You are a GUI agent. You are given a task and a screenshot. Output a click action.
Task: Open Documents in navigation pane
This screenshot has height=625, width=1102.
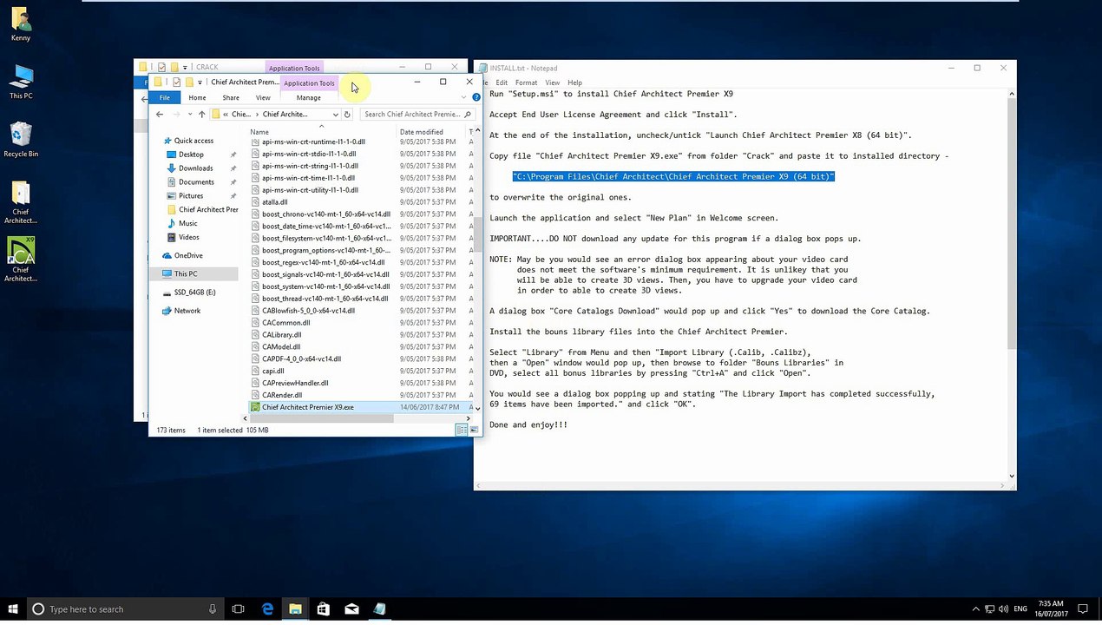[196, 182]
